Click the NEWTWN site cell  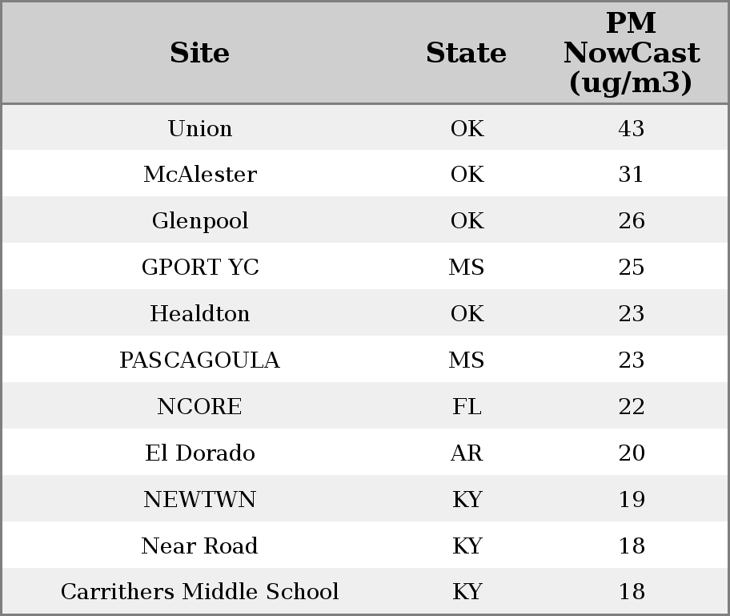point(200,500)
